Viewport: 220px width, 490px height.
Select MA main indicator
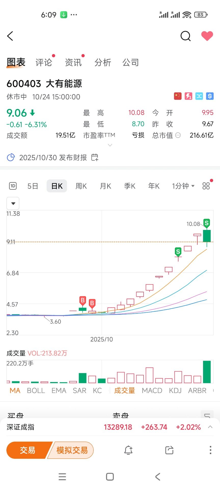[x=15, y=390]
